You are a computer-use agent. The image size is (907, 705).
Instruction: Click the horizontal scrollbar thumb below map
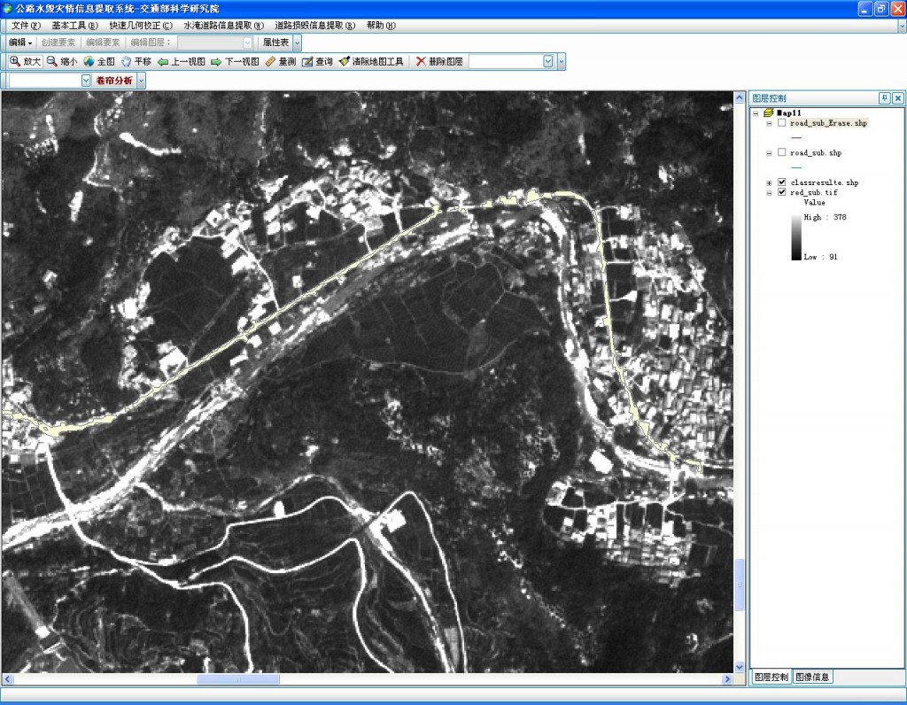(x=238, y=679)
